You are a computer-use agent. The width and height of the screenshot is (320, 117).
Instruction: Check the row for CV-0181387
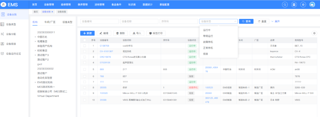click(x=84, y=51)
